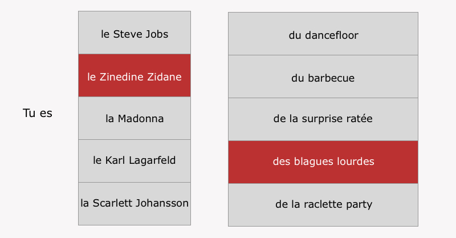Deselect the red blagues lourdes choice

(323, 162)
